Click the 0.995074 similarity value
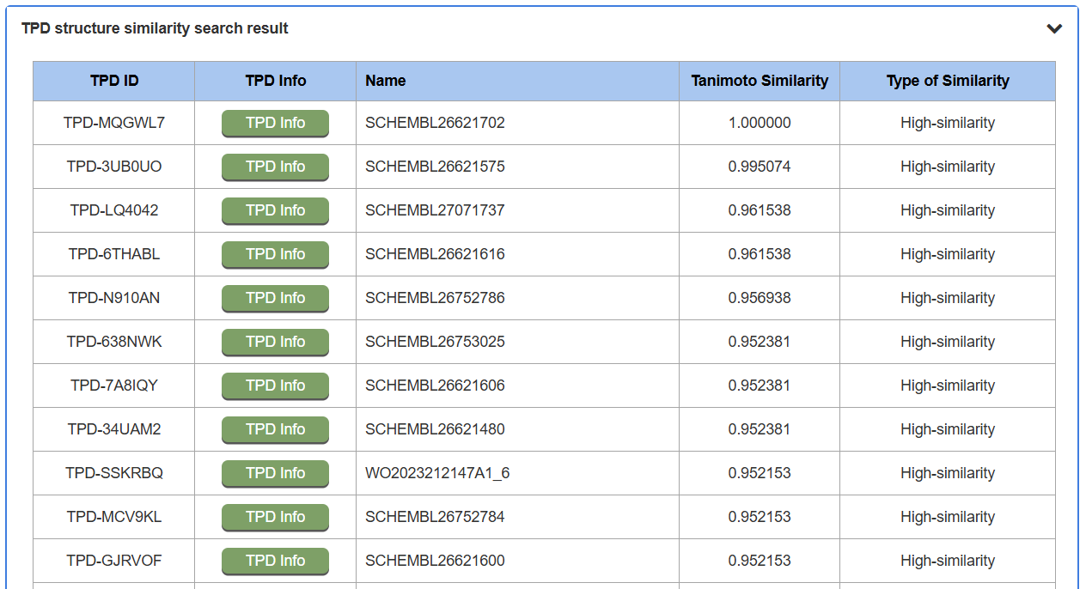Viewport: 1086px width, 589px height. [760, 167]
